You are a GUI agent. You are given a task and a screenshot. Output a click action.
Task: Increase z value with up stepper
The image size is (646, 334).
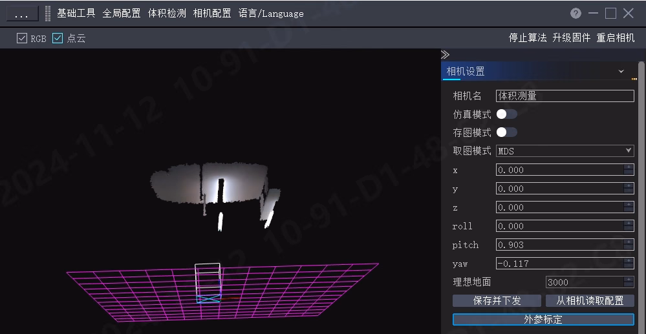[629, 204]
